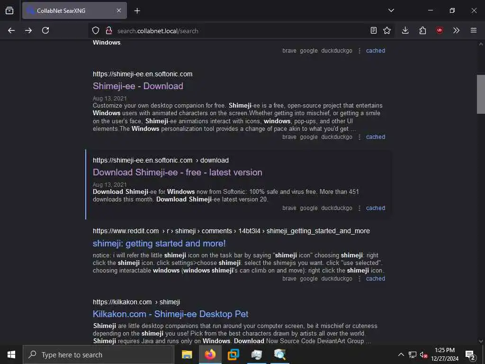The image size is (485, 364).
Task: Open the Windows Start menu
Action: click(x=11, y=355)
